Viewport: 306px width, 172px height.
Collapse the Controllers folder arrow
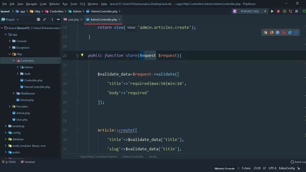[14, 61]
